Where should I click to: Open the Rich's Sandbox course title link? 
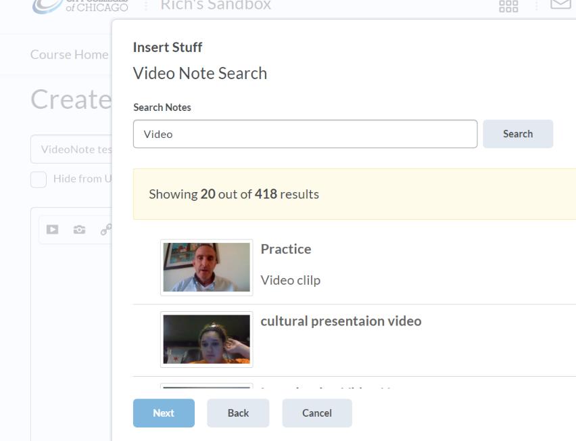coord(216,5)
